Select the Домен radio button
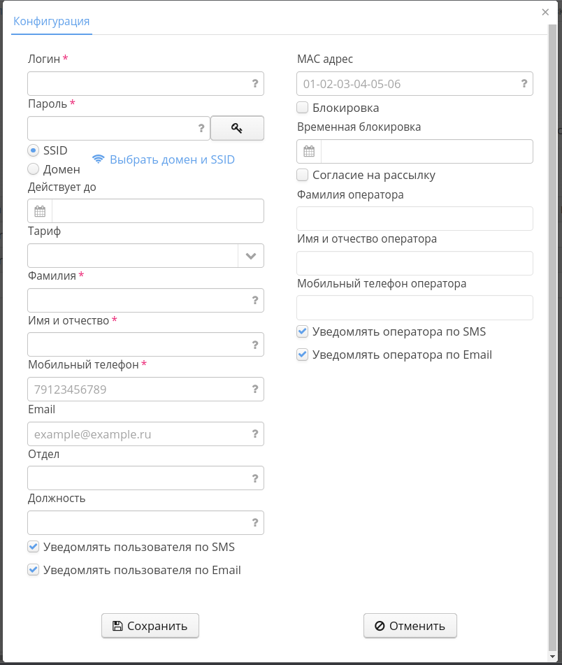The width and height of the screenshot is (562, 665). click(33, 169)
